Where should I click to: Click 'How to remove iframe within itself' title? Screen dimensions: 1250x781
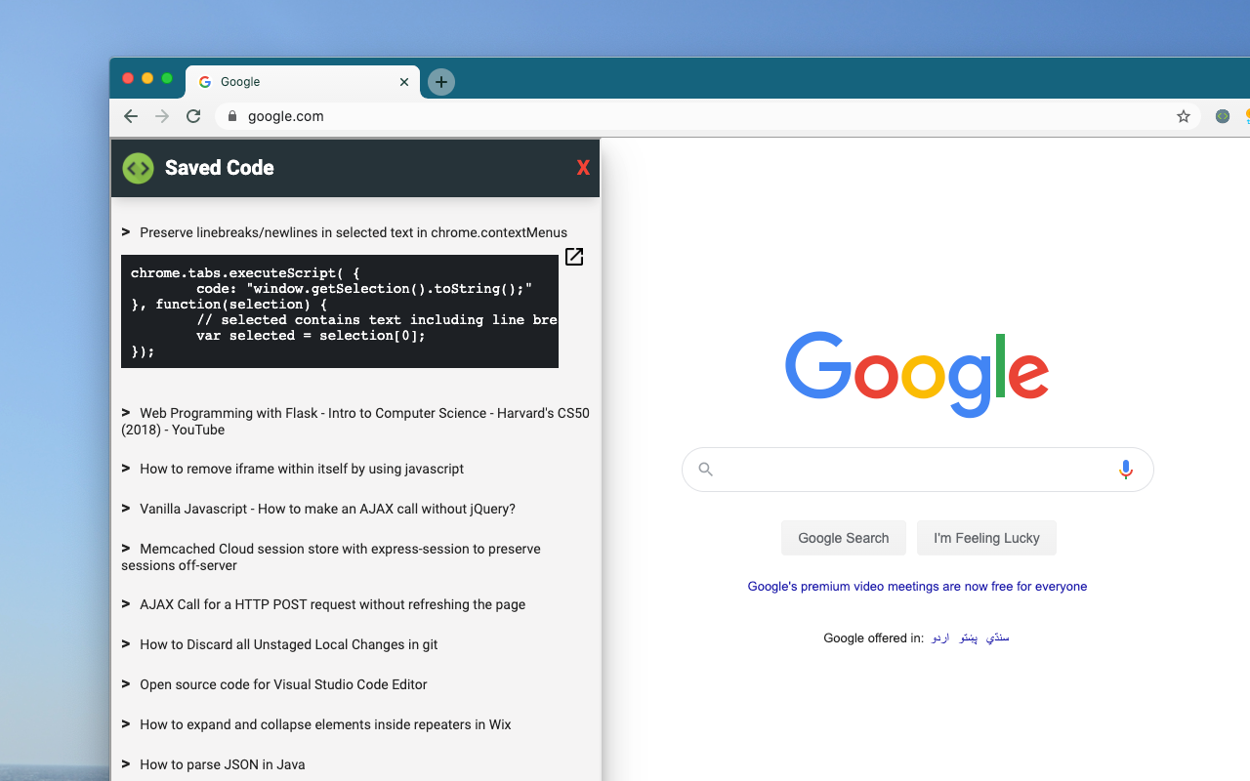point(302,469)
